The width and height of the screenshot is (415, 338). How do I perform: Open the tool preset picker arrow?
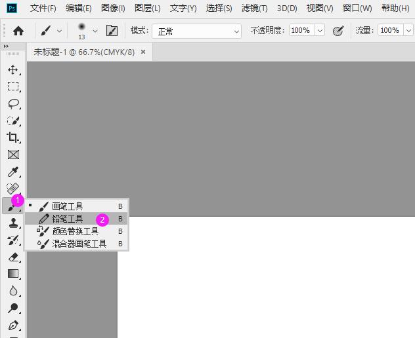[60, 31]
